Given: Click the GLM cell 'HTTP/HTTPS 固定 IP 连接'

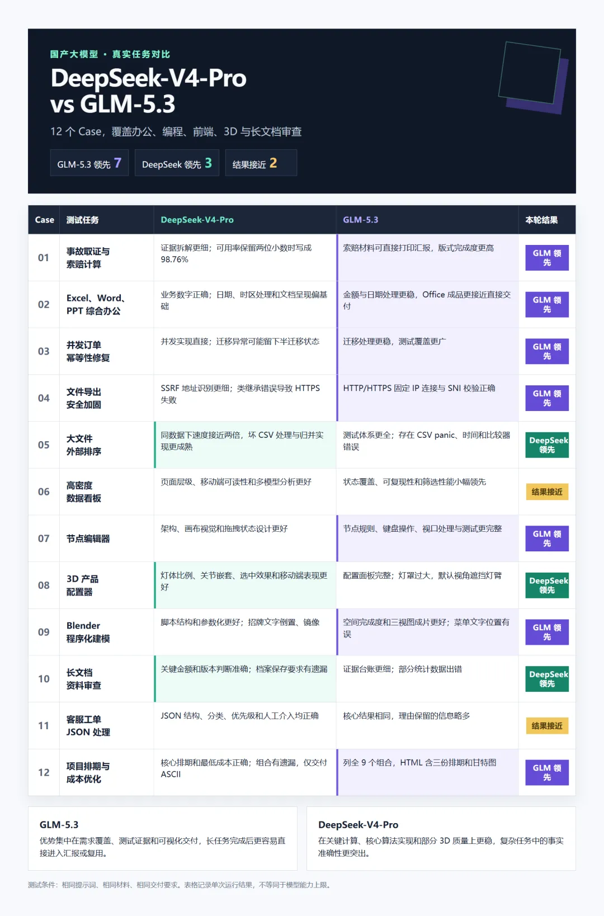Looking at the screenshot, I should (427, 398).
